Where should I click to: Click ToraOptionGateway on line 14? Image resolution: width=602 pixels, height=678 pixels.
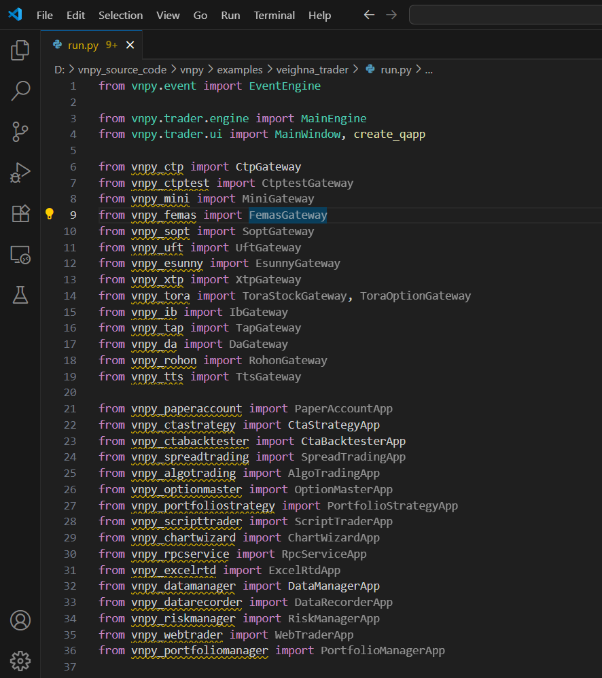[x=415, y=296]
